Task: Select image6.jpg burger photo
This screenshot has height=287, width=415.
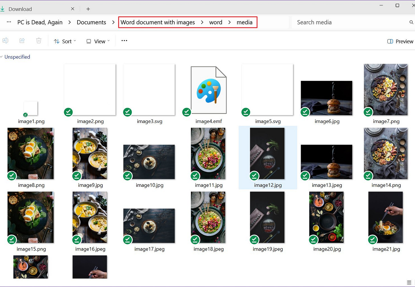Action: (x=327, y=98)
